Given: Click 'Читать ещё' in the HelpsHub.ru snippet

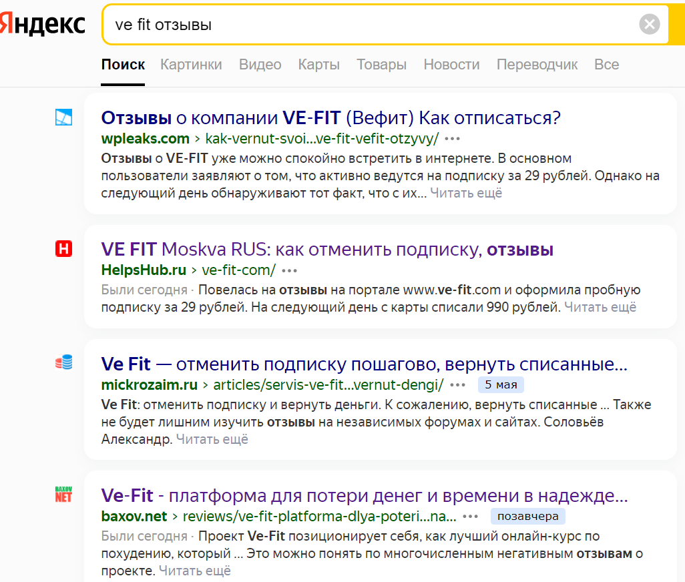Looking at the screenshot, I should [600, 308].
